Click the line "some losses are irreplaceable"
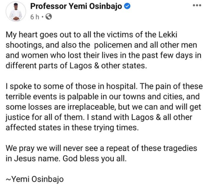Screen dimensions: 208x185 [x=103, y=107]
